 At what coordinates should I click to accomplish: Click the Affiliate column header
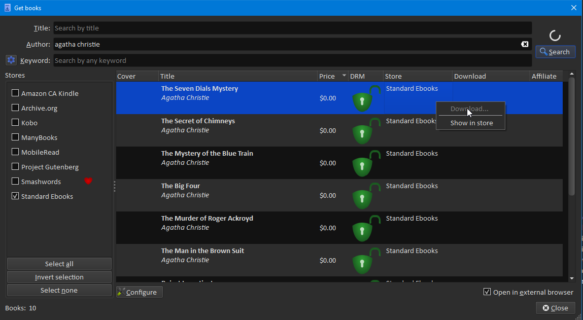pos(546,76)
